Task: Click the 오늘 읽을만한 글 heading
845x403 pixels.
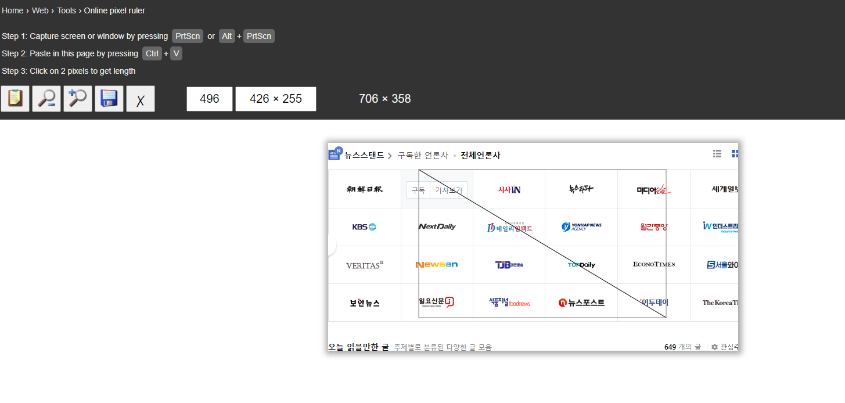Action: (358, 347)
